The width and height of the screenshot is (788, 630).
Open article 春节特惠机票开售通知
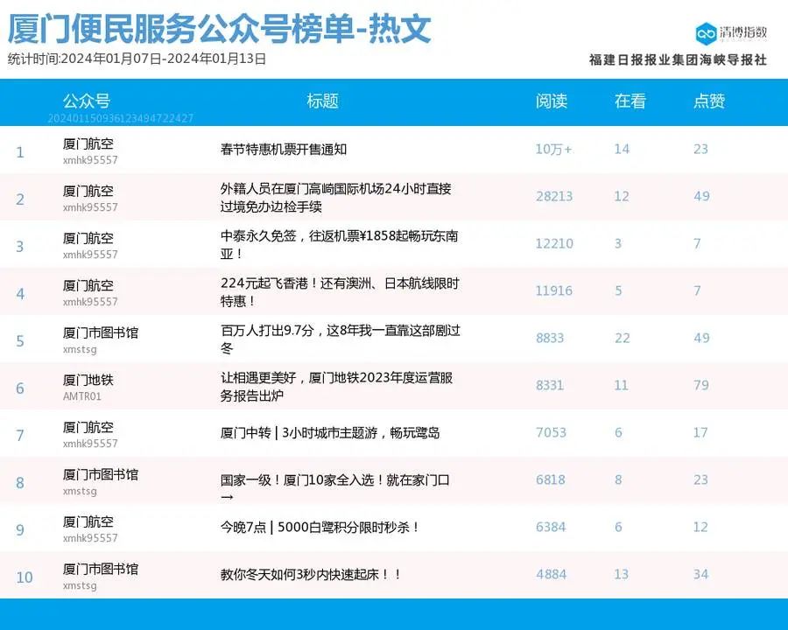tap(284, 150)
